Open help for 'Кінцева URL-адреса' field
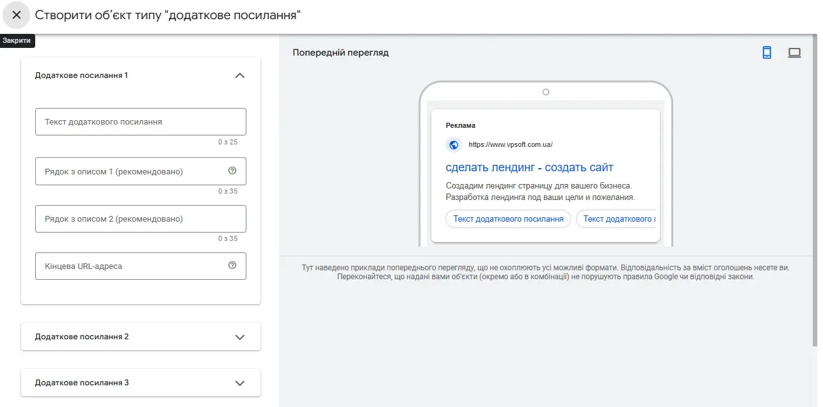The height and width of the screenshot is (407, 823). click(232, 265)
